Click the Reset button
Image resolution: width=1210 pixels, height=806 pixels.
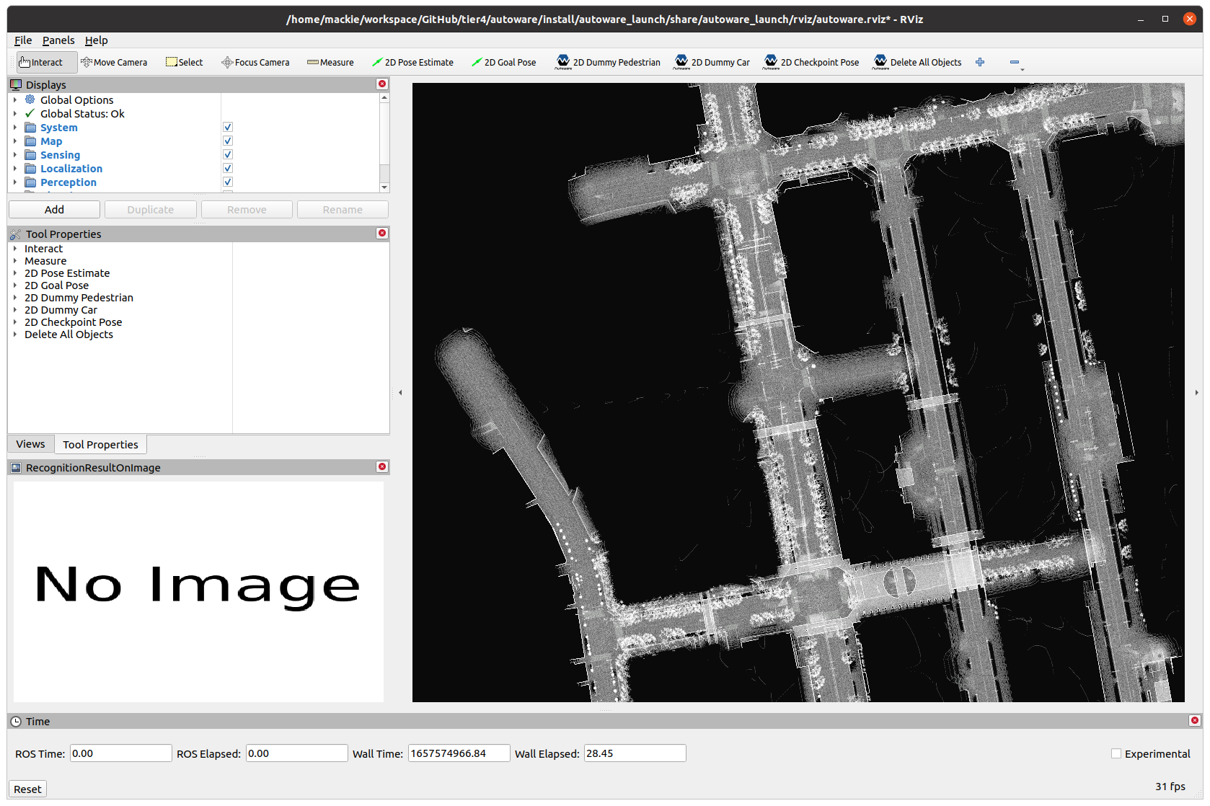point(27,789)
